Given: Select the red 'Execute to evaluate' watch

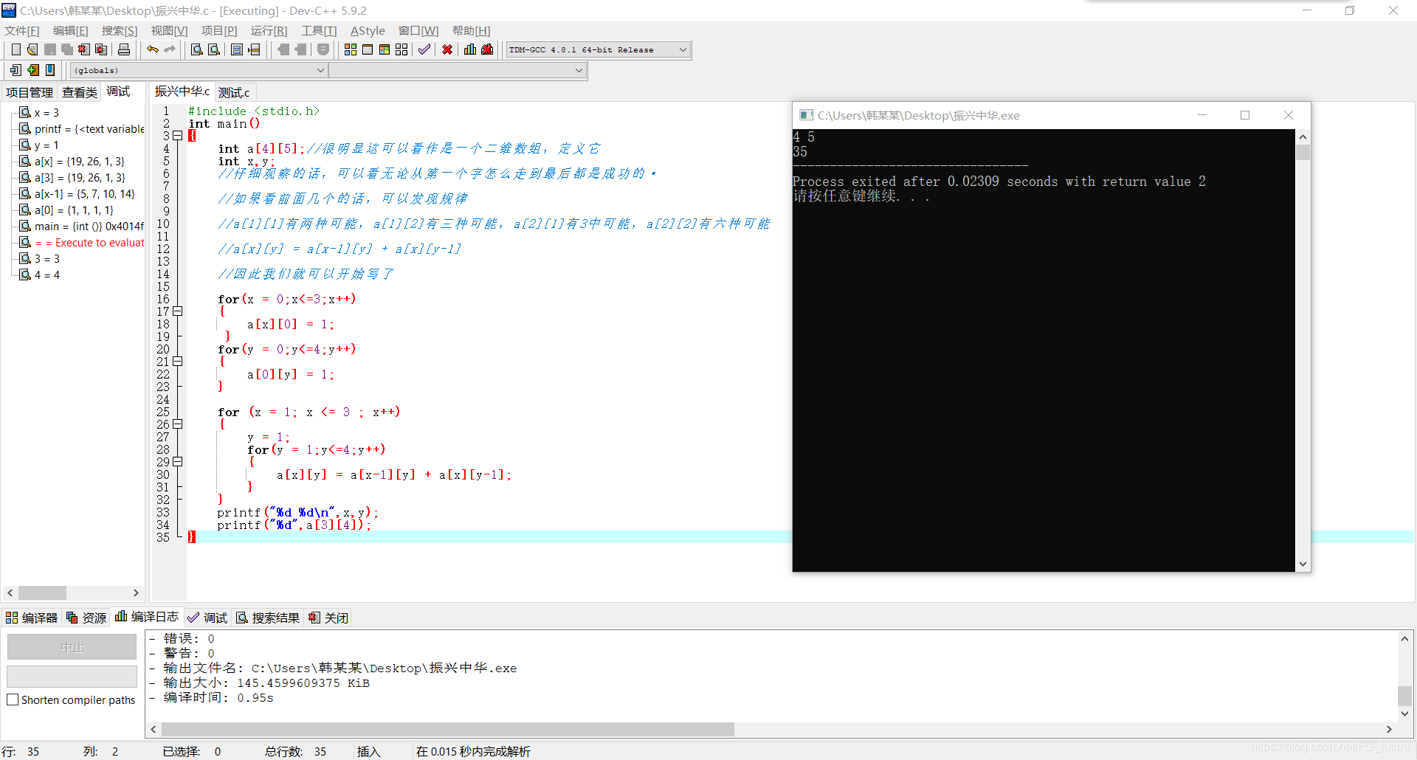Looking at the screenshot, I should tap(82, 243).
